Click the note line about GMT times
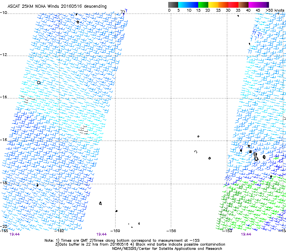 [122, 241]
